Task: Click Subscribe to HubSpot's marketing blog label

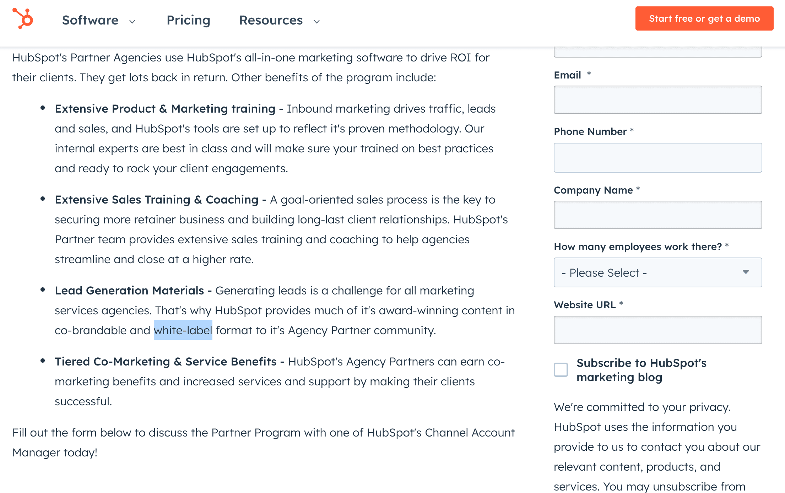Action: click(641, 370)
